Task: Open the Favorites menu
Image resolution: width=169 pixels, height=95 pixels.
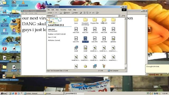Action: (63, 10)
